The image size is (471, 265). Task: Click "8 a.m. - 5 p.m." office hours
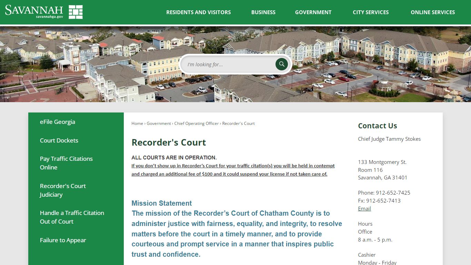point(375,239)
